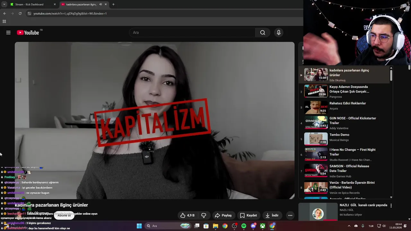411x231 pixels.
Task: Download video with İndir button
Action: 272,215
